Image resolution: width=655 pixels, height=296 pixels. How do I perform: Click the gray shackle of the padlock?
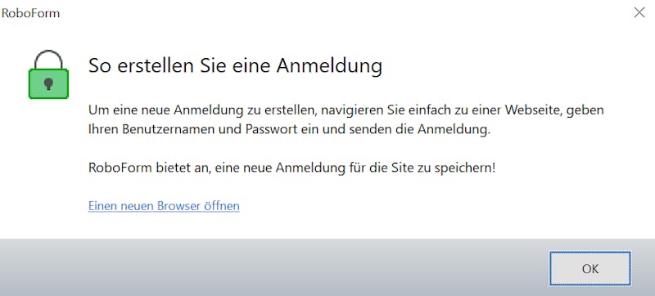[x=48, y=60]
